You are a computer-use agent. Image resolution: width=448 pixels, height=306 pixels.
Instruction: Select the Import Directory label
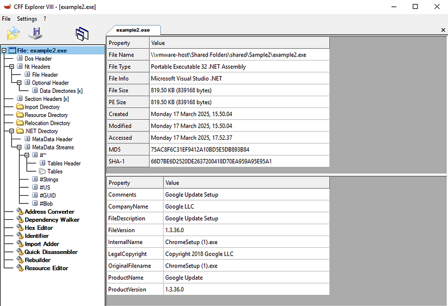click(x=42, y=107)
